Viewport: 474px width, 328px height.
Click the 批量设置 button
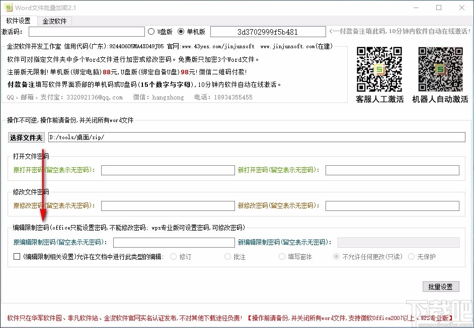coord(440,286)
